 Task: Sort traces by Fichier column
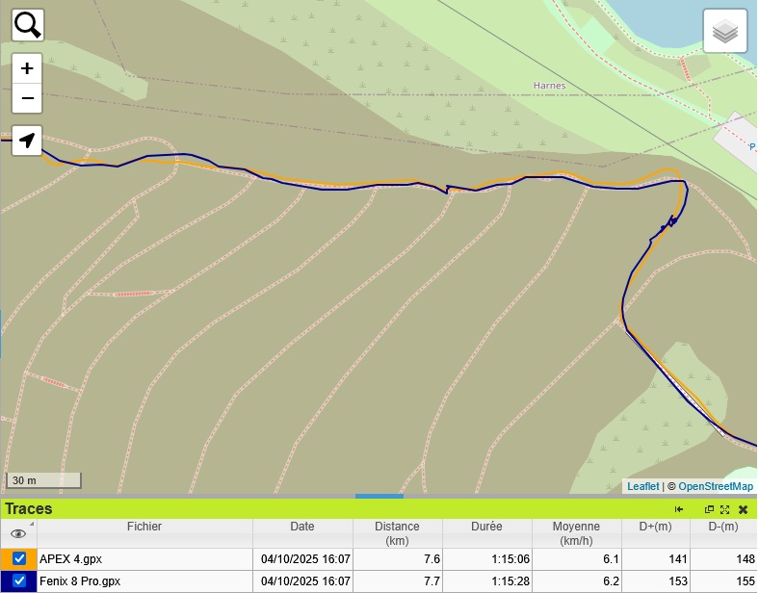click(144, 527)
